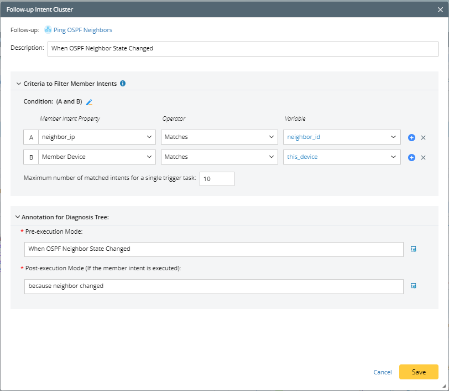The width and height of the screenshot is (449, 391).
Task: Click the blue plus icon on row A
Action: point(411,137)
